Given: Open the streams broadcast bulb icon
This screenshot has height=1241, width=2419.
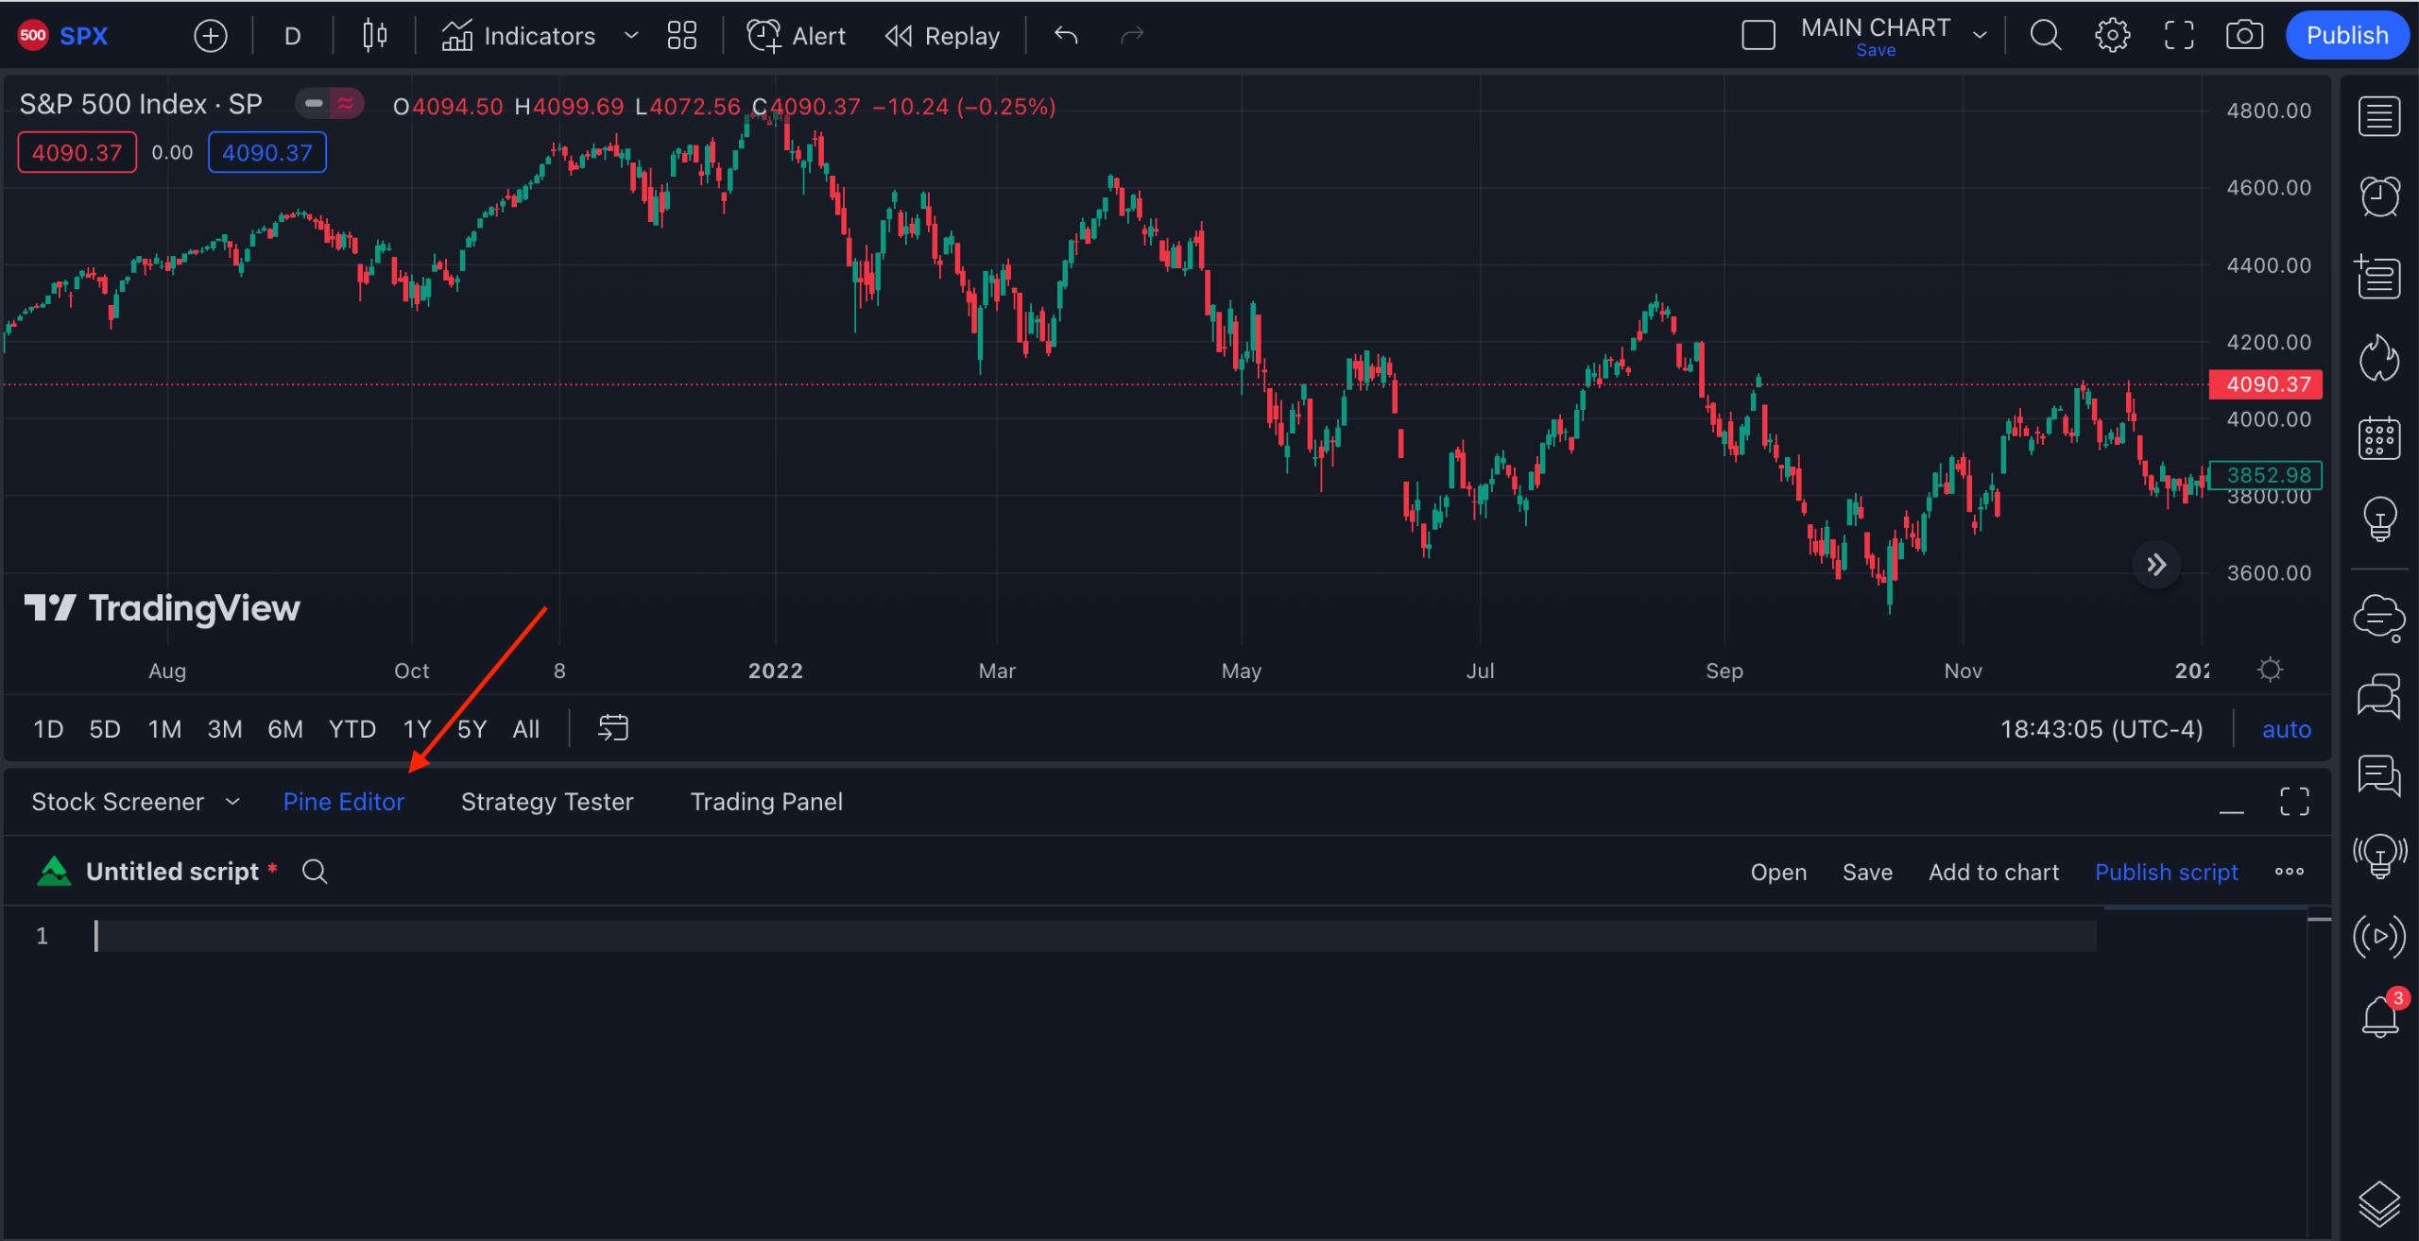Looking at the screenshot, I should point(2378,857).
